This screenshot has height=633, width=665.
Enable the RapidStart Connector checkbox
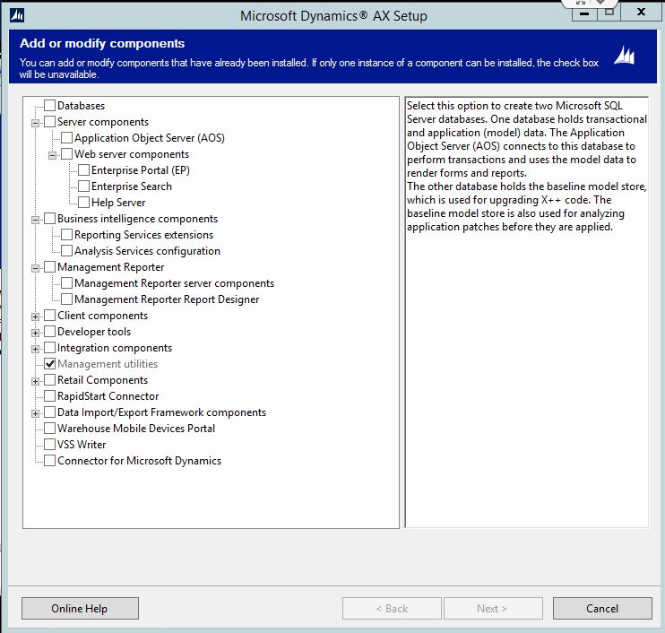point(49,395)
